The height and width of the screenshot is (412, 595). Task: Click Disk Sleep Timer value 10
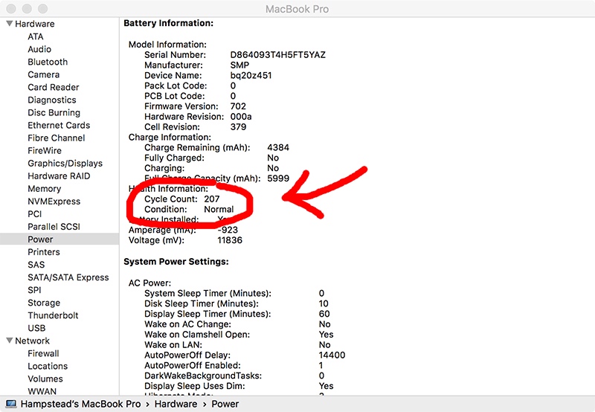click(324, 303)
